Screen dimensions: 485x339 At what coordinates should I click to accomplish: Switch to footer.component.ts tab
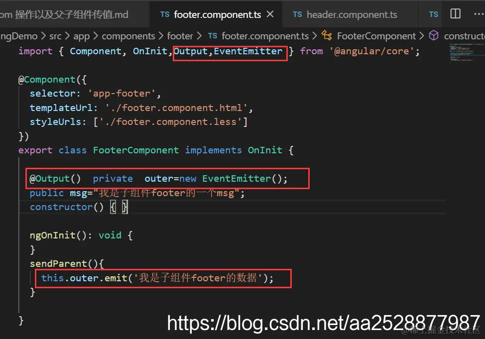(217, 14)
